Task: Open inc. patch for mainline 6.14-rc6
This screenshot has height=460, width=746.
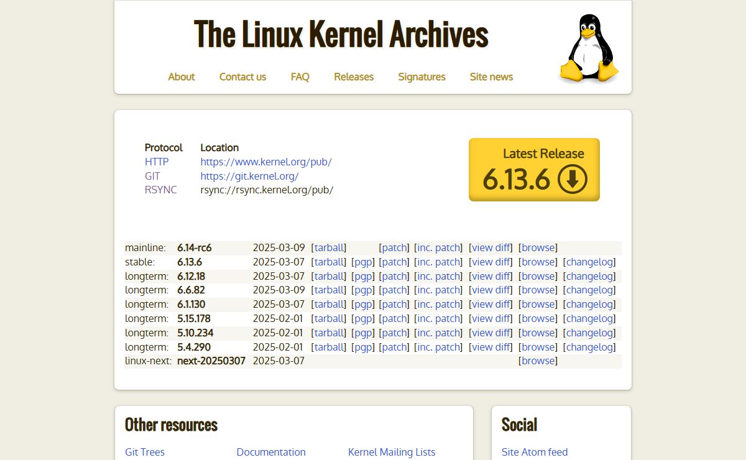Action: click(439, 247)
